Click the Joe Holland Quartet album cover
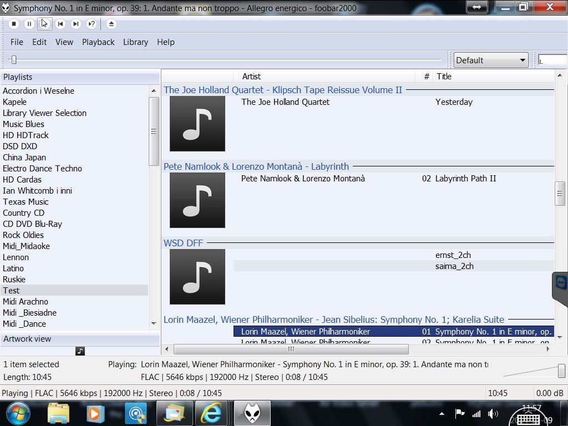This screenshot has height=426, width=568. coord(197,124)
